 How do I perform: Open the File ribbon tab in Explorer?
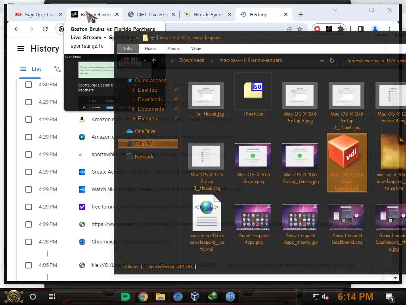coord(128,48)
